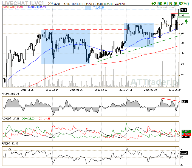192x168 pixels.
Task: Click date axis label 2016-06-24
Action: tap(175, 90)
